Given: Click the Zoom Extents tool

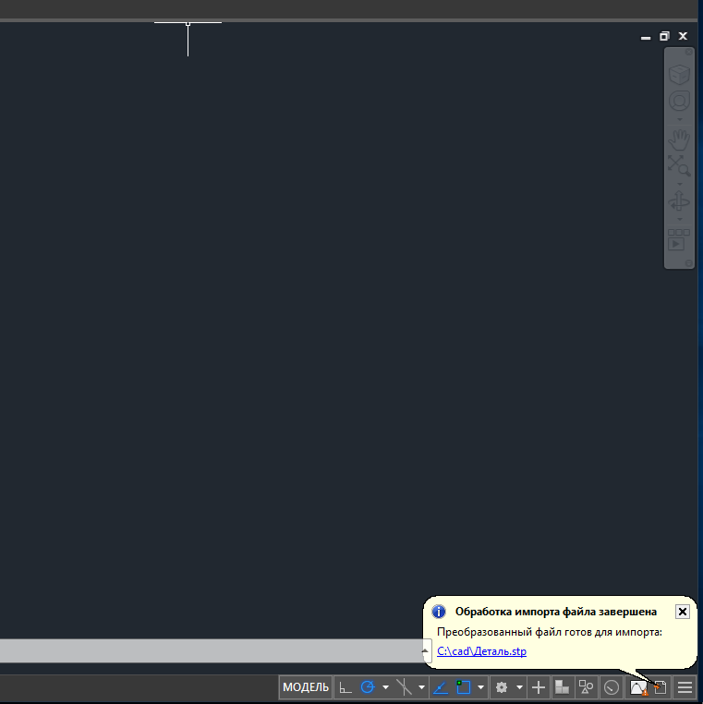Looking at the screenshot, I should [x=679, y=165].
